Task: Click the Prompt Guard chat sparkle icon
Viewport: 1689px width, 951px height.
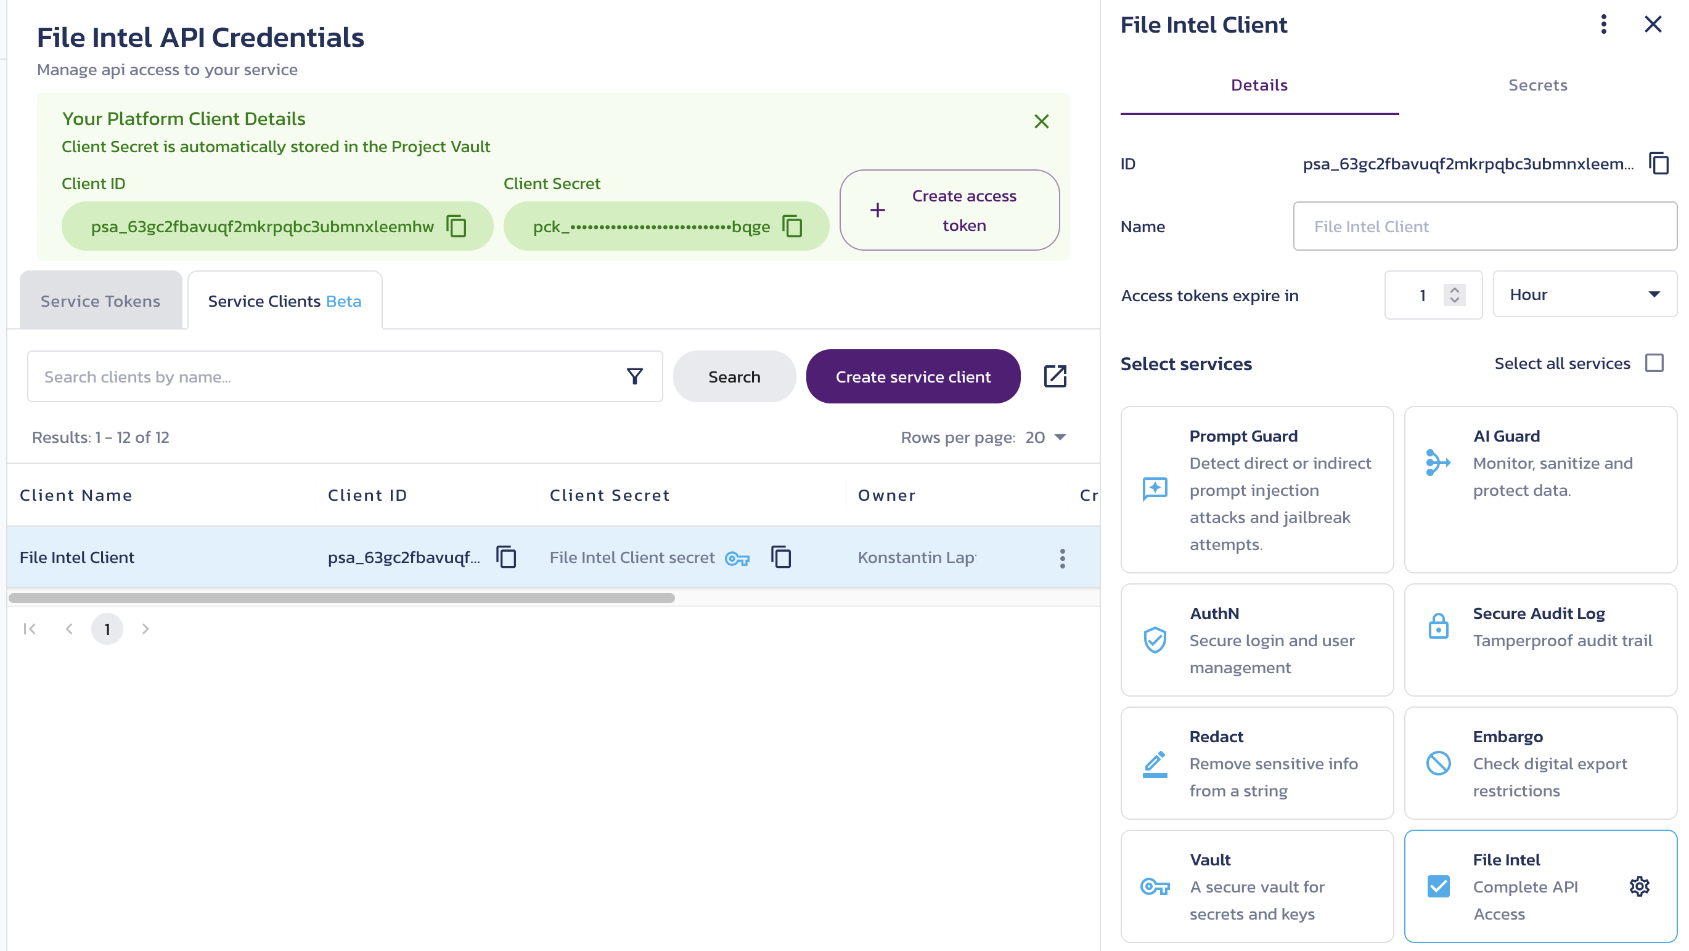Action: [1155, 490]
